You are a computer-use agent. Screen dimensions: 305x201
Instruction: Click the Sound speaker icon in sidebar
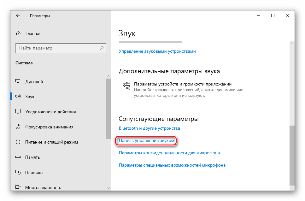tap(18, 97)
